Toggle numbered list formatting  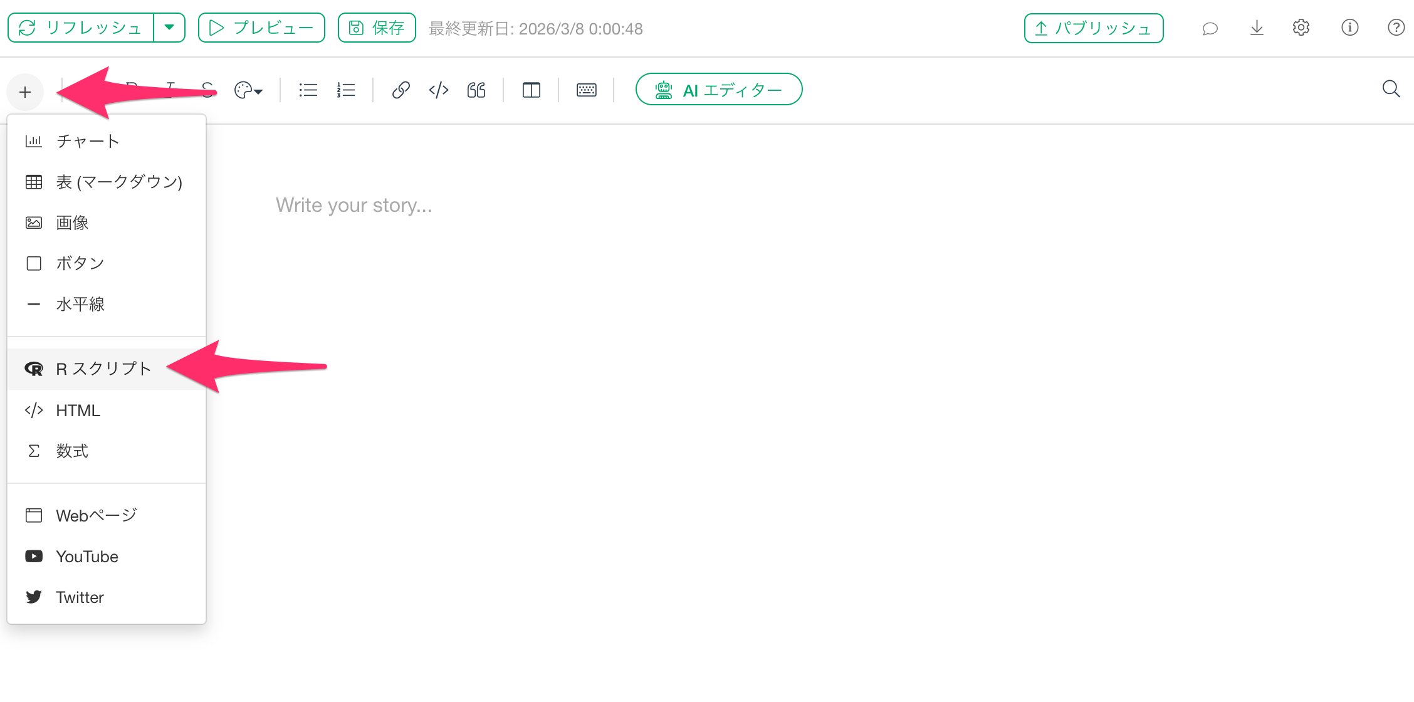click(x=346, y=90)
